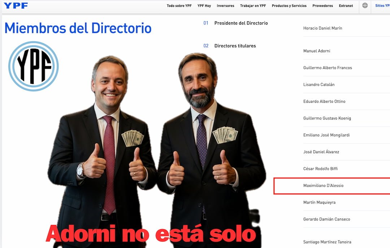Expand the Sitios YPF dropdown
Image resolution: width=390 pixels, height=248 pixels.
tap(382, 6)
